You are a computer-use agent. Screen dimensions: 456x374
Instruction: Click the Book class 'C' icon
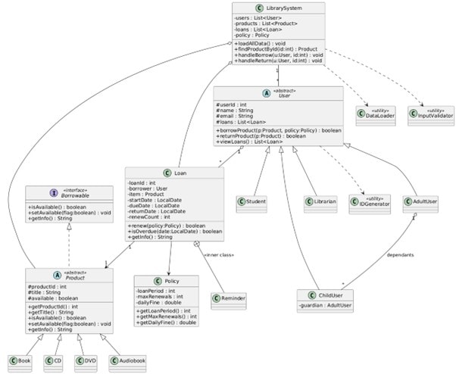coord(13,360)
